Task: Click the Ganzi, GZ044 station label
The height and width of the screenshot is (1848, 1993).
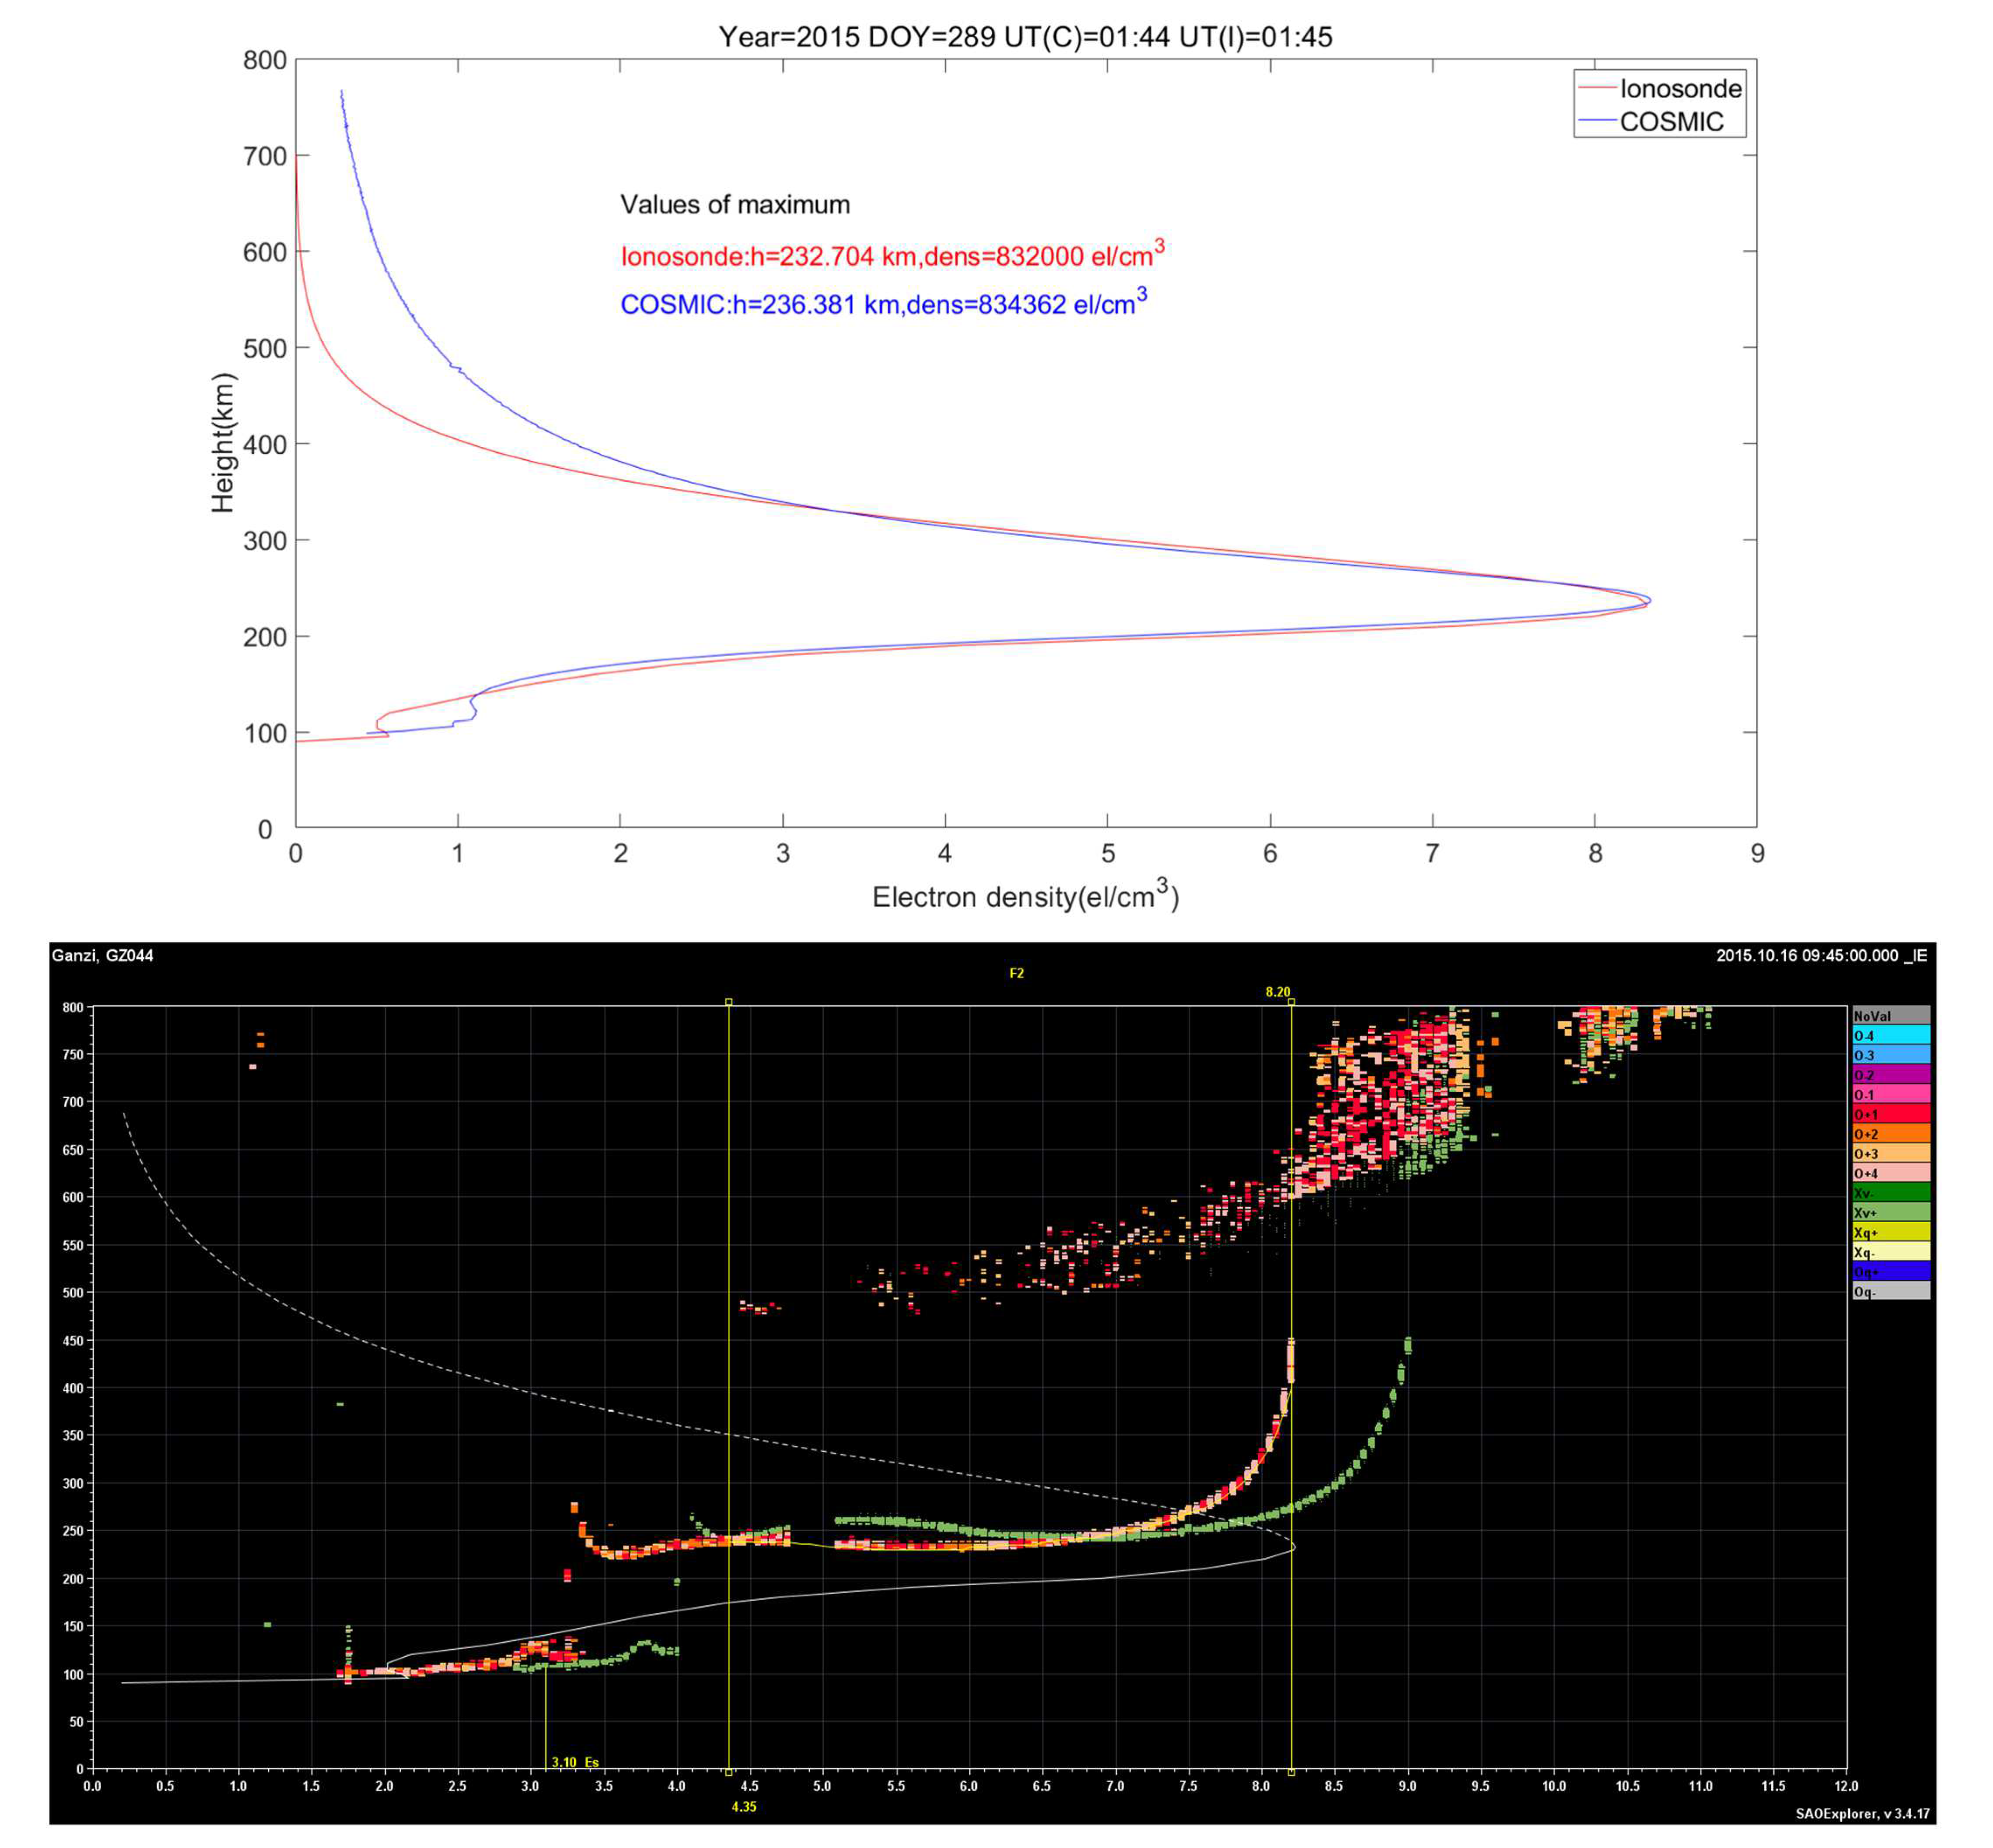Action: 102,955
